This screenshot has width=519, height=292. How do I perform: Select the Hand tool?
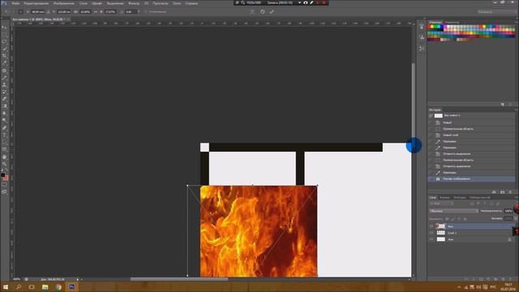[x=4, y=157]
